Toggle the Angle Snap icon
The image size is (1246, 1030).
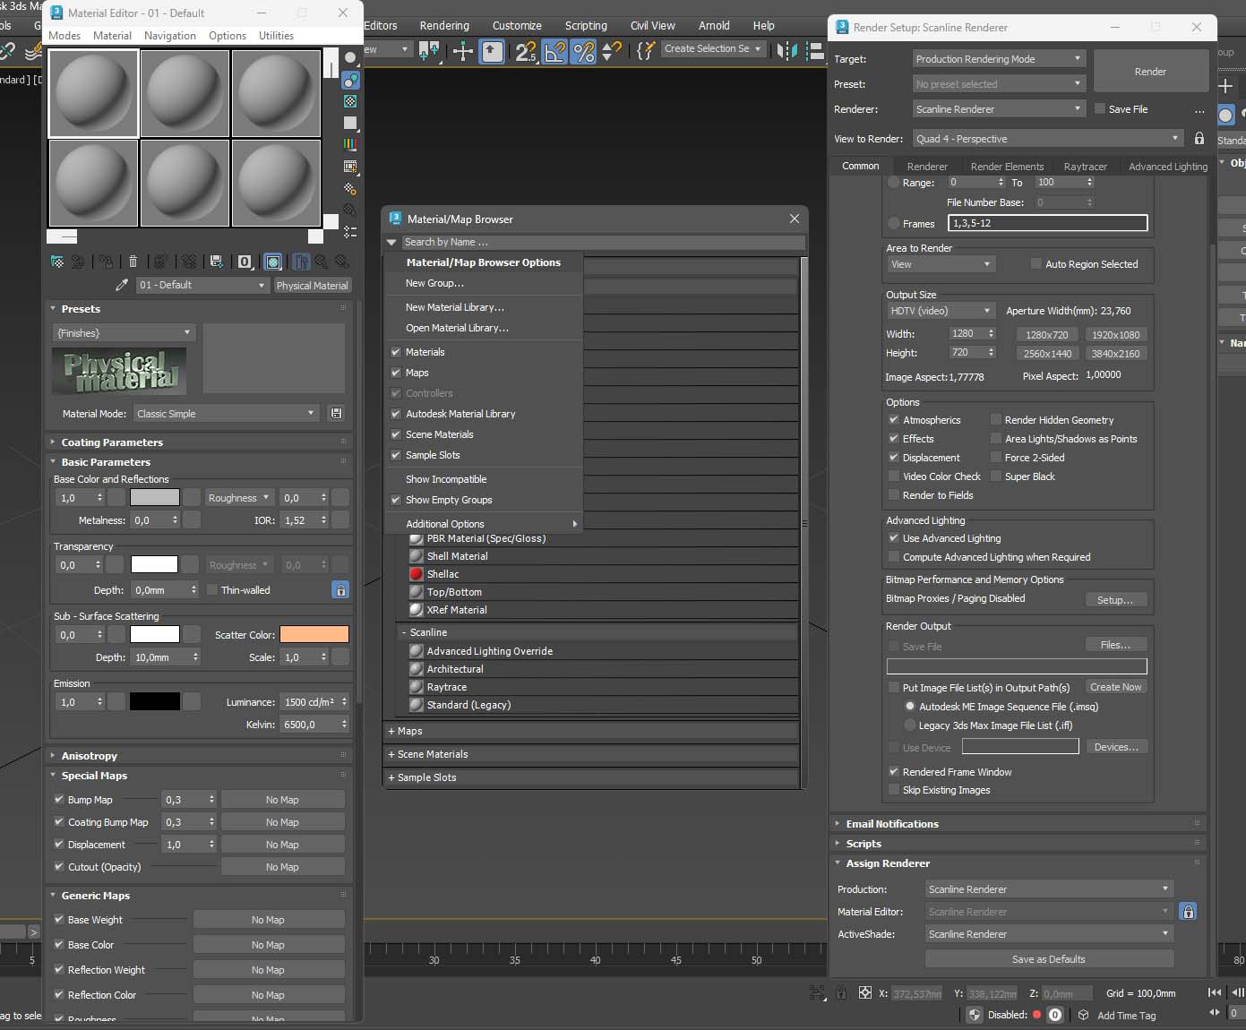(554, 51)
